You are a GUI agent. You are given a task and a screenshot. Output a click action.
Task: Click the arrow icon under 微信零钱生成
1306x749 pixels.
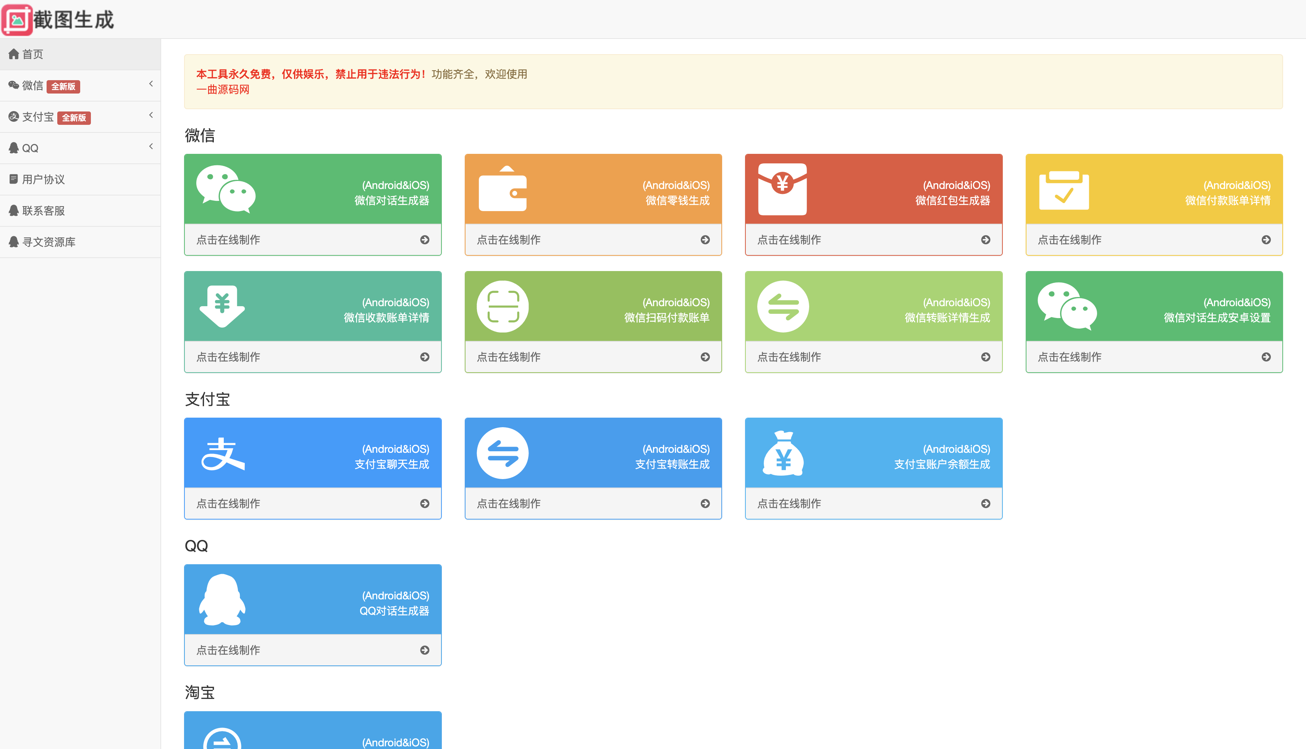[x=705, y=240]
